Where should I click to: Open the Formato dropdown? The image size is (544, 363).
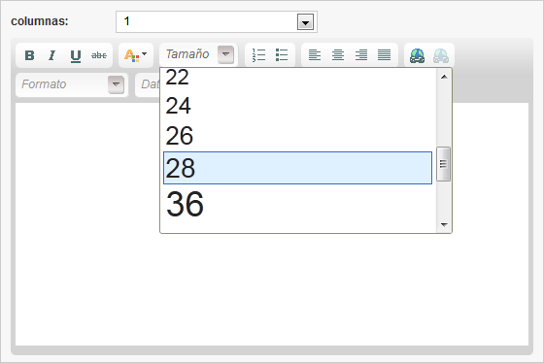(116, 84)
